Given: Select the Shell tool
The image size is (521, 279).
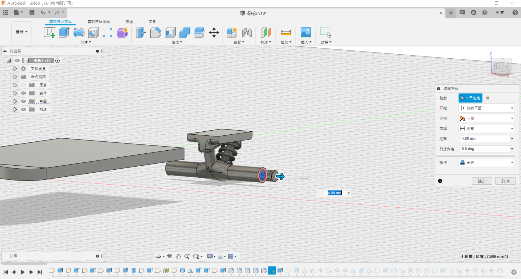Looking at the screenshot, I should pos(170,33).
